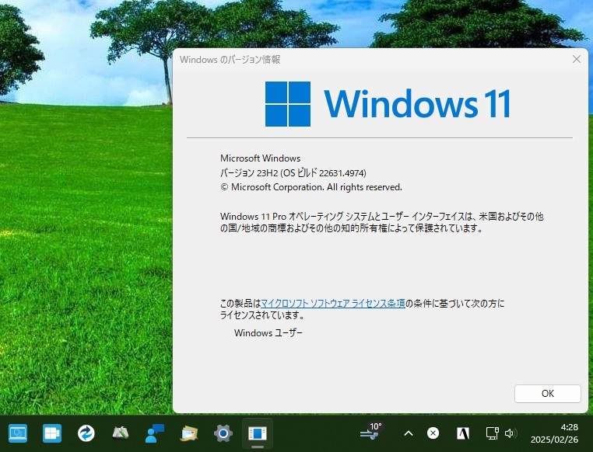Open the network status tray icon
593x452 pixels.
coord(492,433)
